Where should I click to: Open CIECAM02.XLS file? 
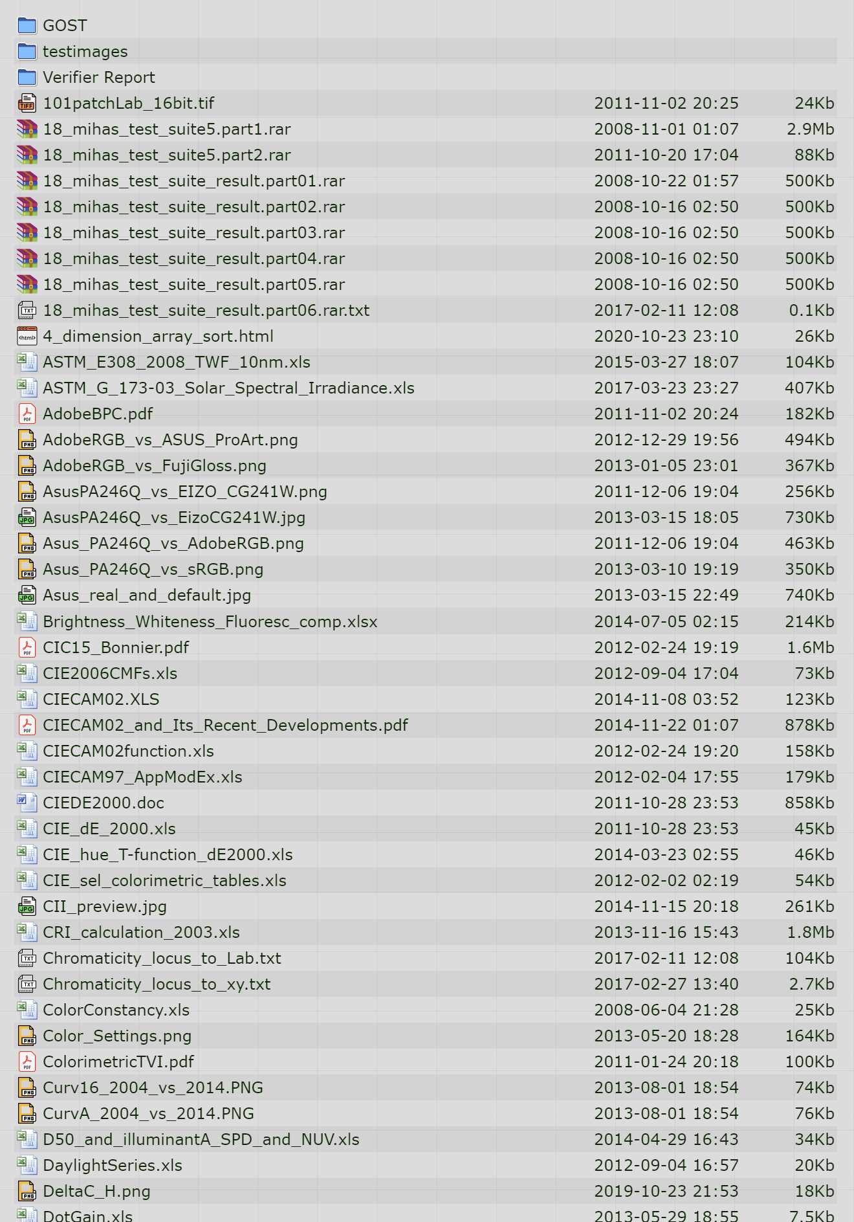point(101,699)
